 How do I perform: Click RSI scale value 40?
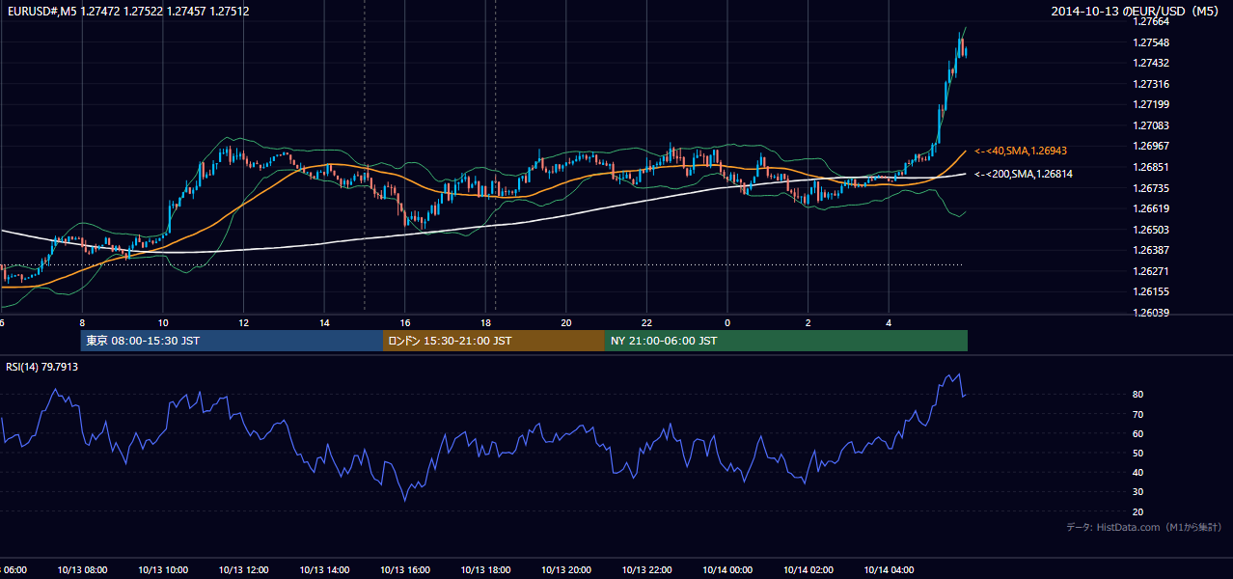pyautogui.click(x=1137, y=473)
